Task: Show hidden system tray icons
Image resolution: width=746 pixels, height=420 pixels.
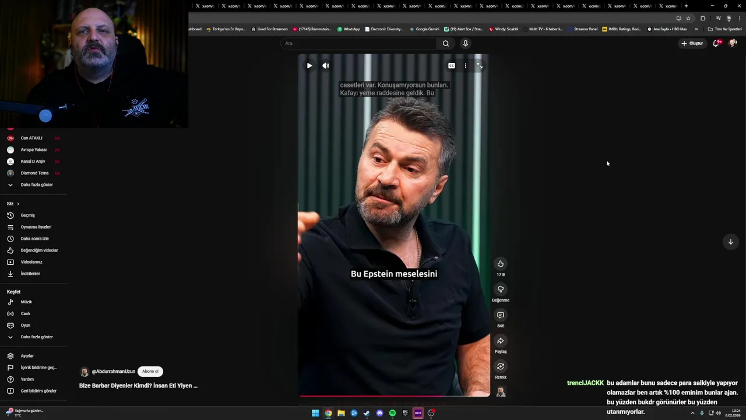Action: coord(692,413)
